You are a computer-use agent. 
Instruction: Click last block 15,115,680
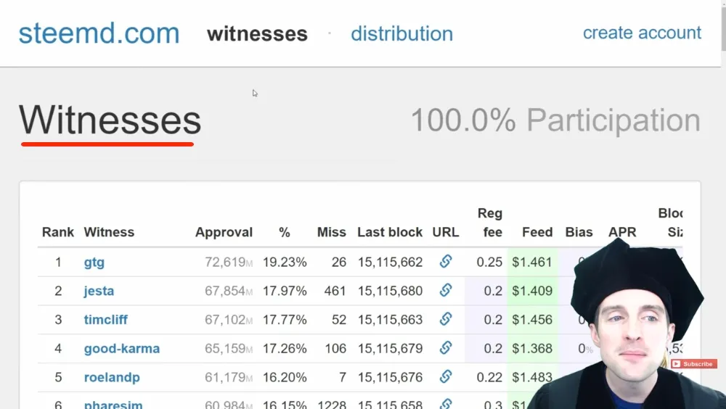point(391,291)
